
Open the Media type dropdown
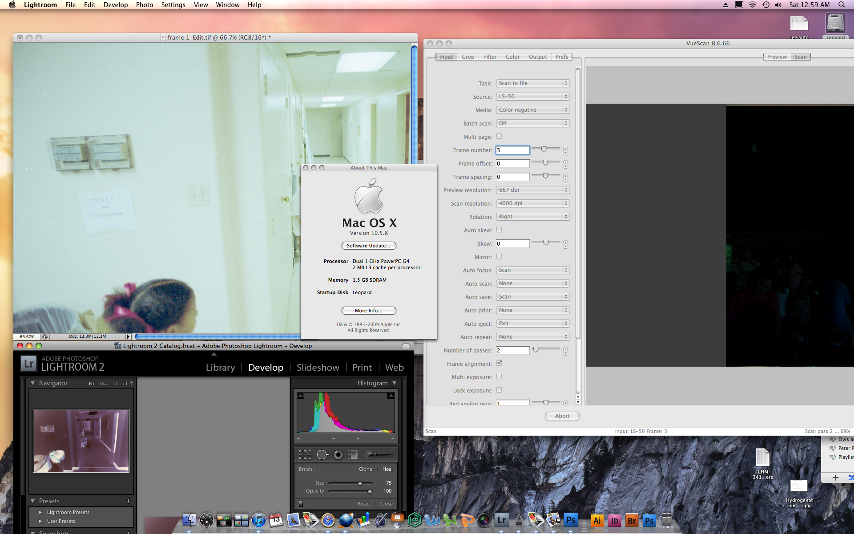click(532, 110)
